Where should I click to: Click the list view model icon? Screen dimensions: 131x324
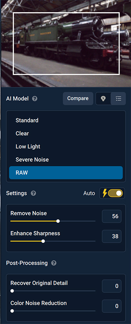(x=118, y=99)
